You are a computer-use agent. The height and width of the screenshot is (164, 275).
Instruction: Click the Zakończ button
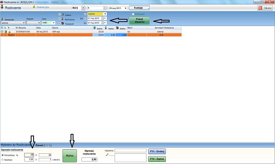[x=265, y=8]
